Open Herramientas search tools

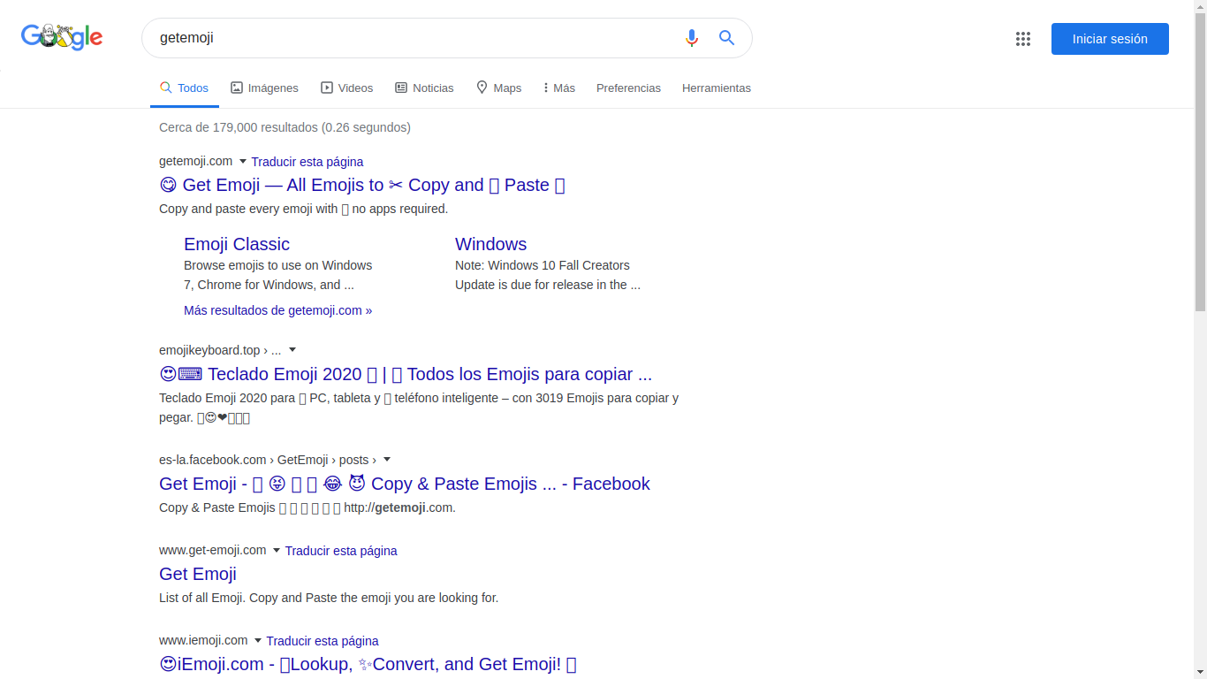coord(717,88)
